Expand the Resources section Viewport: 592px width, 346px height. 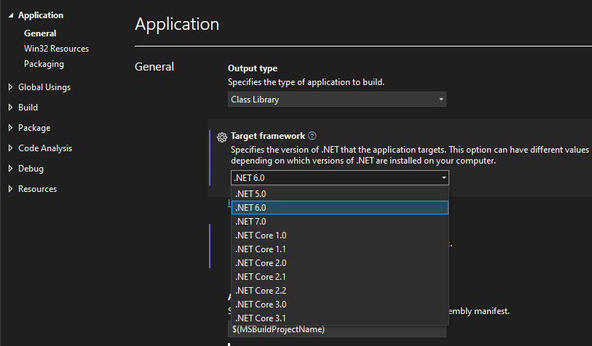coord(11,189)
